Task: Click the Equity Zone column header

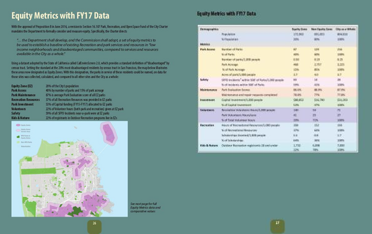Action: pos(299,29)
